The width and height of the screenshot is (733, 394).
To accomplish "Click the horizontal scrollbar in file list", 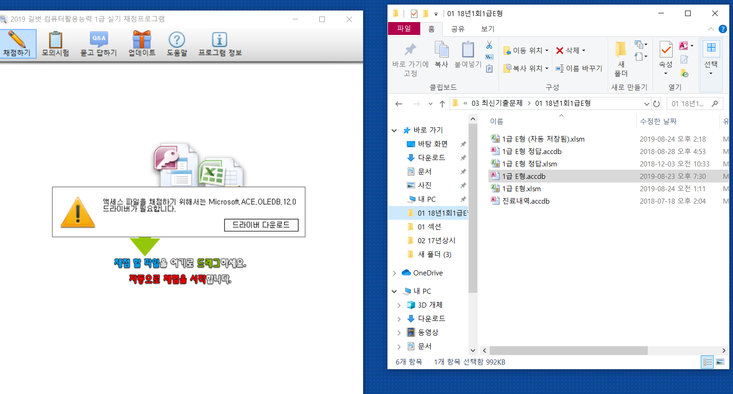I will [x=569, y=351].
